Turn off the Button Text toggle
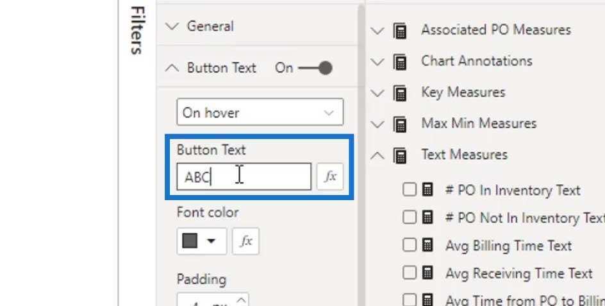The image size is (605, 306). 315,68
